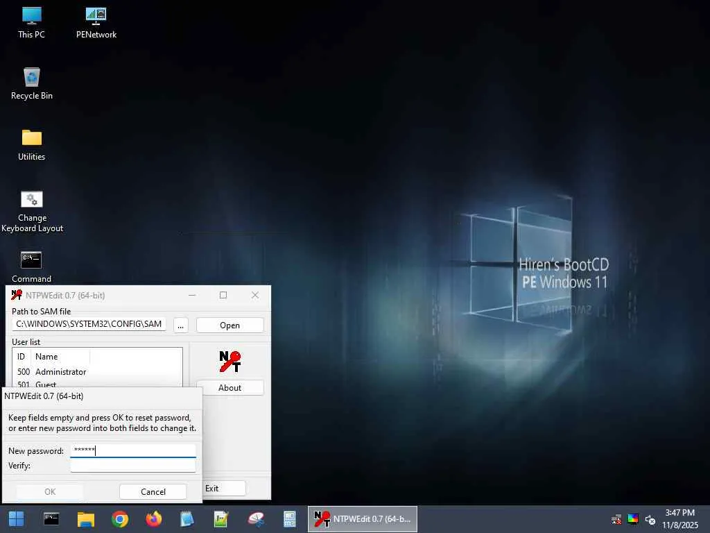Image resolution: width=710 pixels, height=533 pixels.
Task: Click the ID column header in the user list
Action: [x=22, y=357]
